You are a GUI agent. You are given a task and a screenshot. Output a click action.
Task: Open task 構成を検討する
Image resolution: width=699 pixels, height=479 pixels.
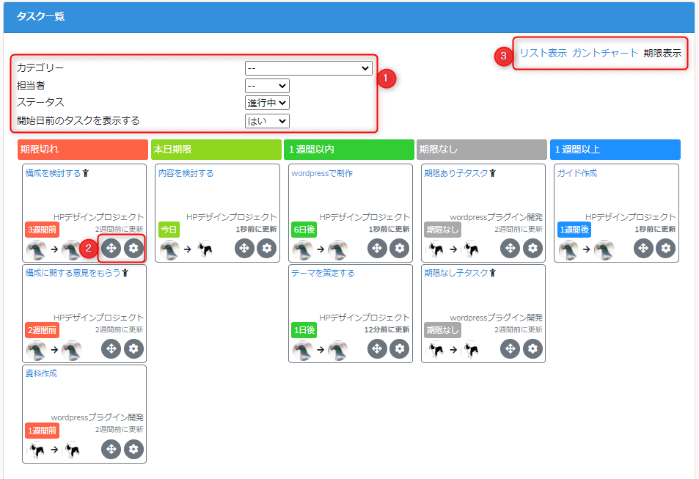[53, 173]
